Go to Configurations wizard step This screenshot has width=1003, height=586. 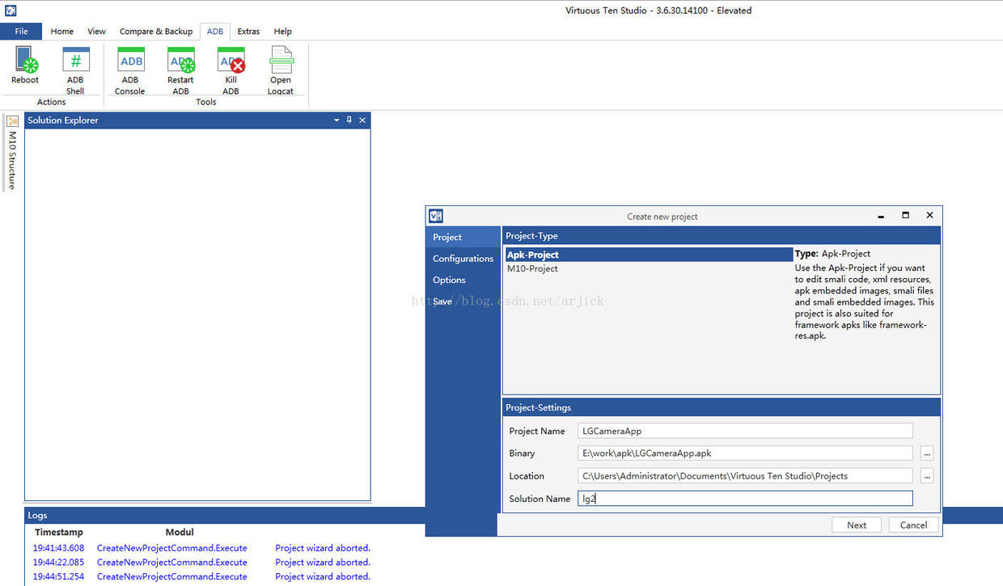[463, 259]
